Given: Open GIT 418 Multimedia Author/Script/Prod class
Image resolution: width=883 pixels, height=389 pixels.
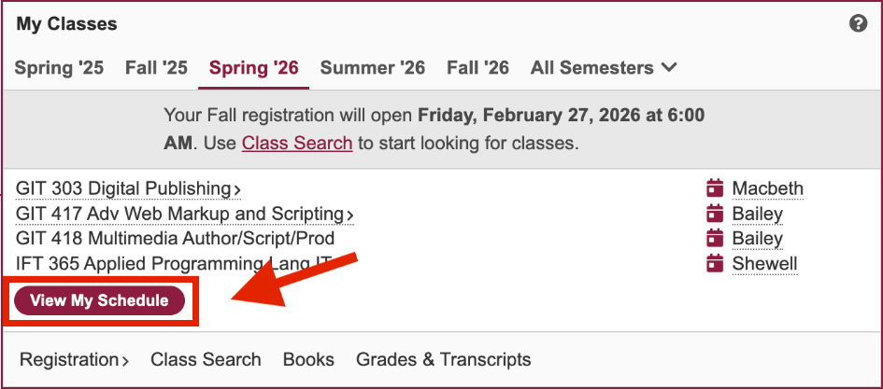Looking at the screenshot, I should [175, 239].
